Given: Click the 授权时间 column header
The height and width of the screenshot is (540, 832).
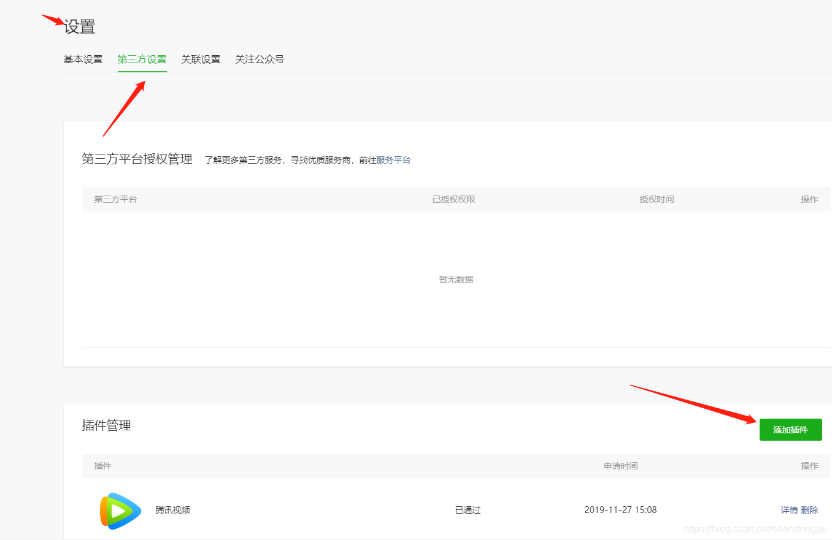Looking at the screenshot, I should tap(657, 199).
